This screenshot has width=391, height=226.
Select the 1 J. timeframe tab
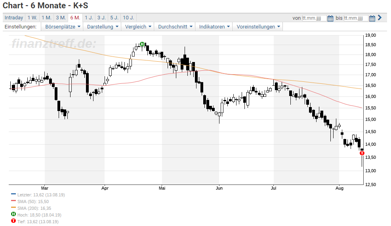89,18
